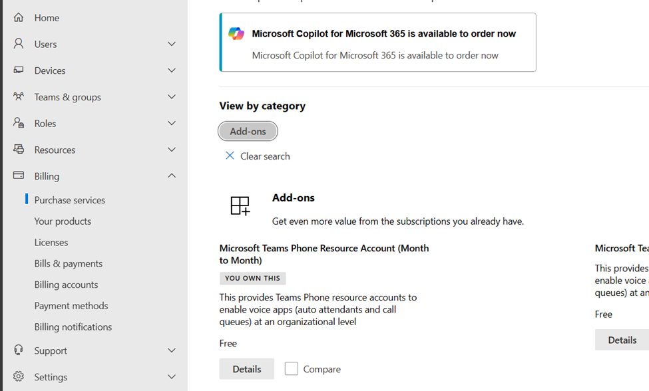Click the Roles person-lock icon
This screenshot has height=391, width=649.
[x=18, y=123]
